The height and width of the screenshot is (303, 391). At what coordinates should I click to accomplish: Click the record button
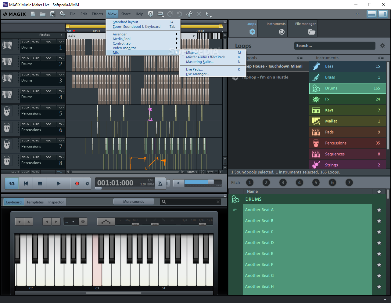(x=77, y=184)
